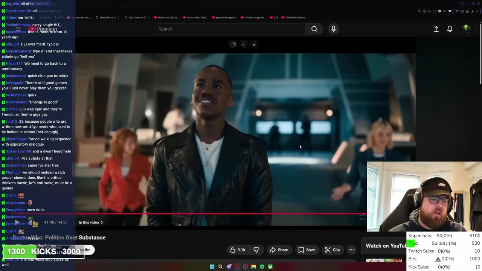Viewport: 482px width, 271px height.
Task: Open the Windows Start button
Action: pos(212,266)
